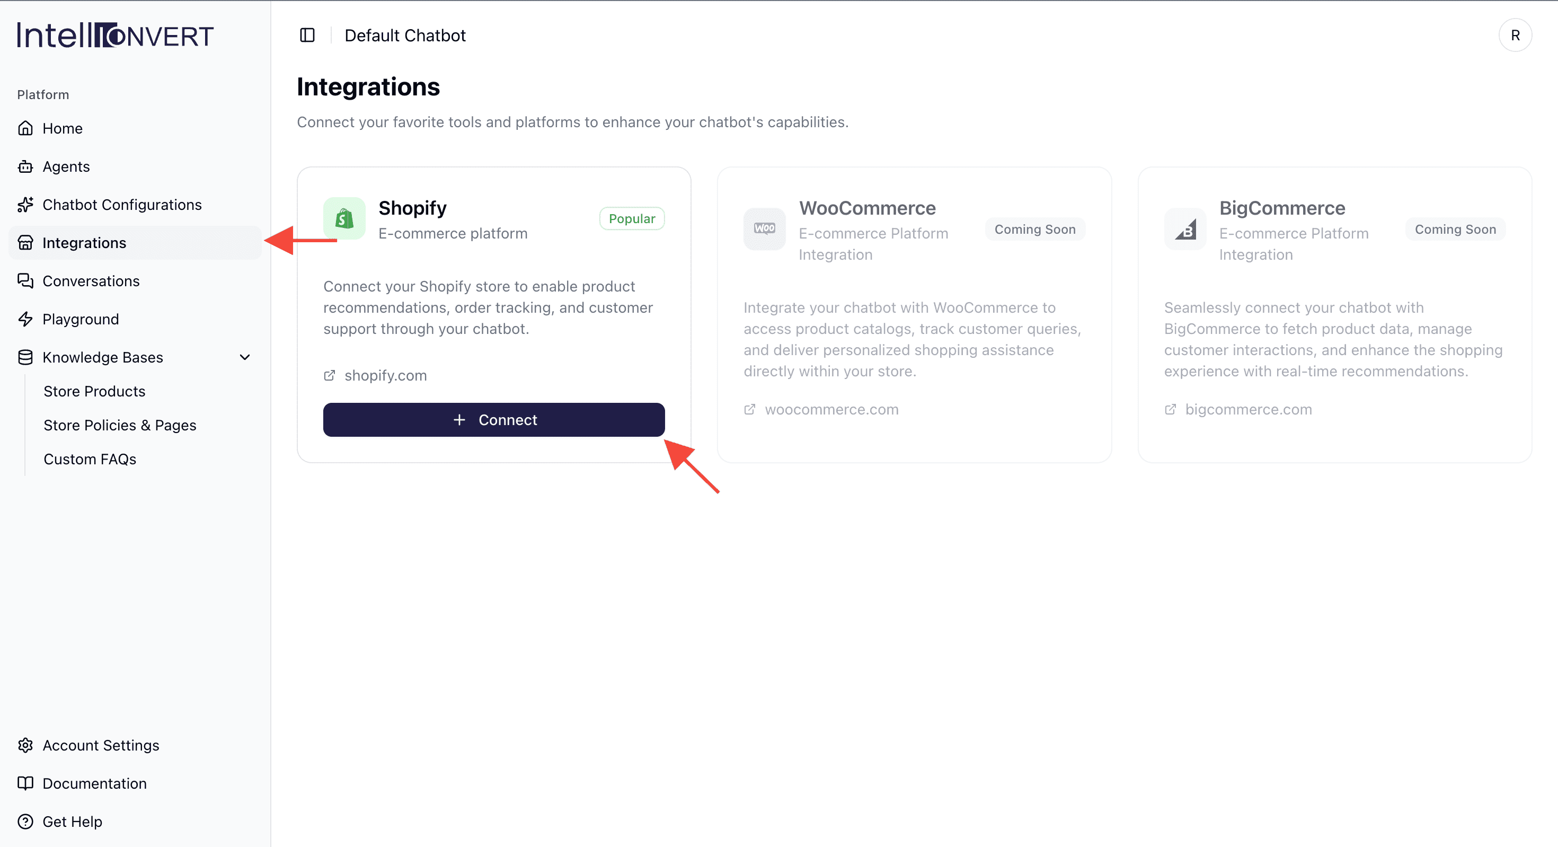
Task: Click the Get Help question icon
Action: tap(25, 822)
